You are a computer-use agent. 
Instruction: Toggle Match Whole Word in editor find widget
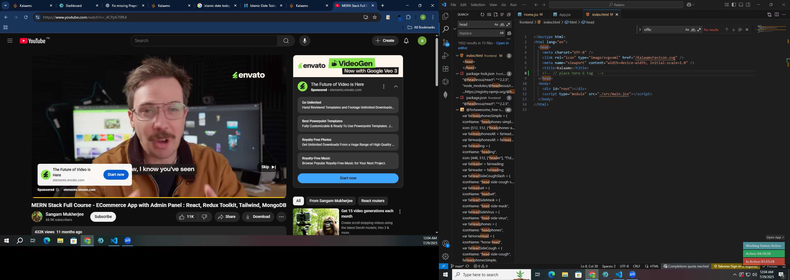pos(693,30)
